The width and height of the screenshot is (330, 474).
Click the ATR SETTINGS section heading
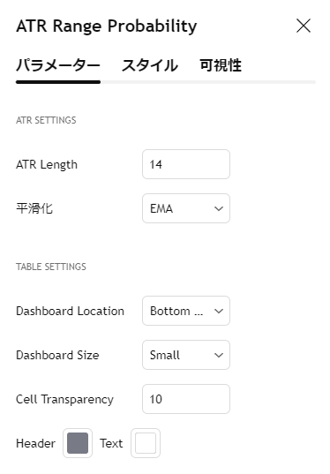click(x=46, y=120)
